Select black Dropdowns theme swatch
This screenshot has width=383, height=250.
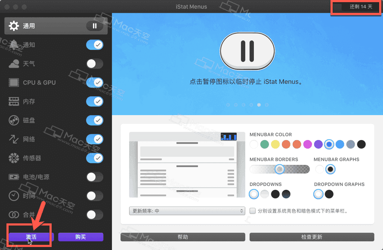pyautogui.click(x=275, y=194)
